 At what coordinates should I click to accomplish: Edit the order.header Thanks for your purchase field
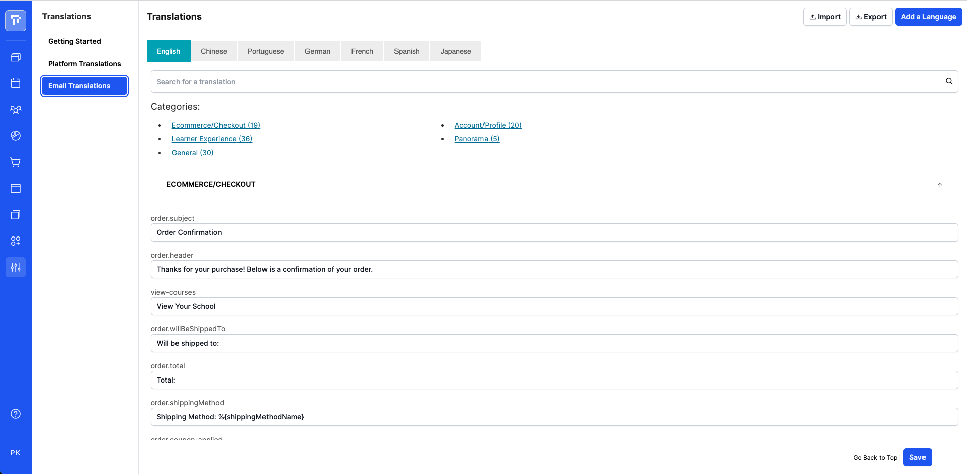(554, 269)
